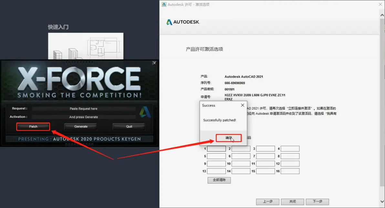Click the Patch button in X-FORCE window
The width and height of the screenshot is (385, 208).
click(33, 127)
